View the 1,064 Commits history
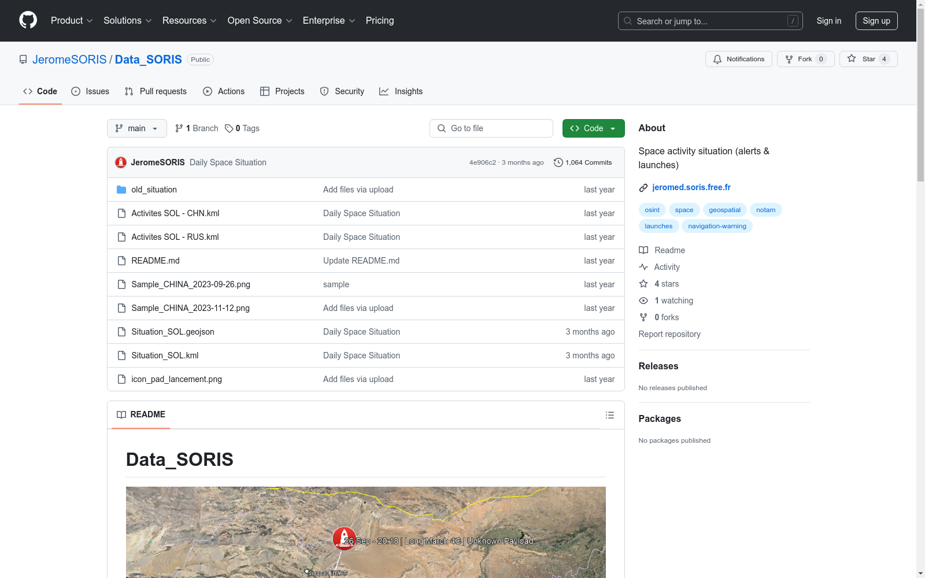The height and width of the screenshot is (578, 925). pos(583,162)
